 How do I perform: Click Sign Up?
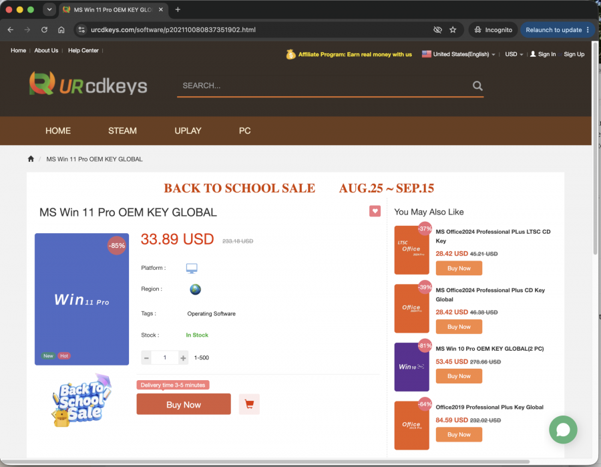tap(574, 54)
